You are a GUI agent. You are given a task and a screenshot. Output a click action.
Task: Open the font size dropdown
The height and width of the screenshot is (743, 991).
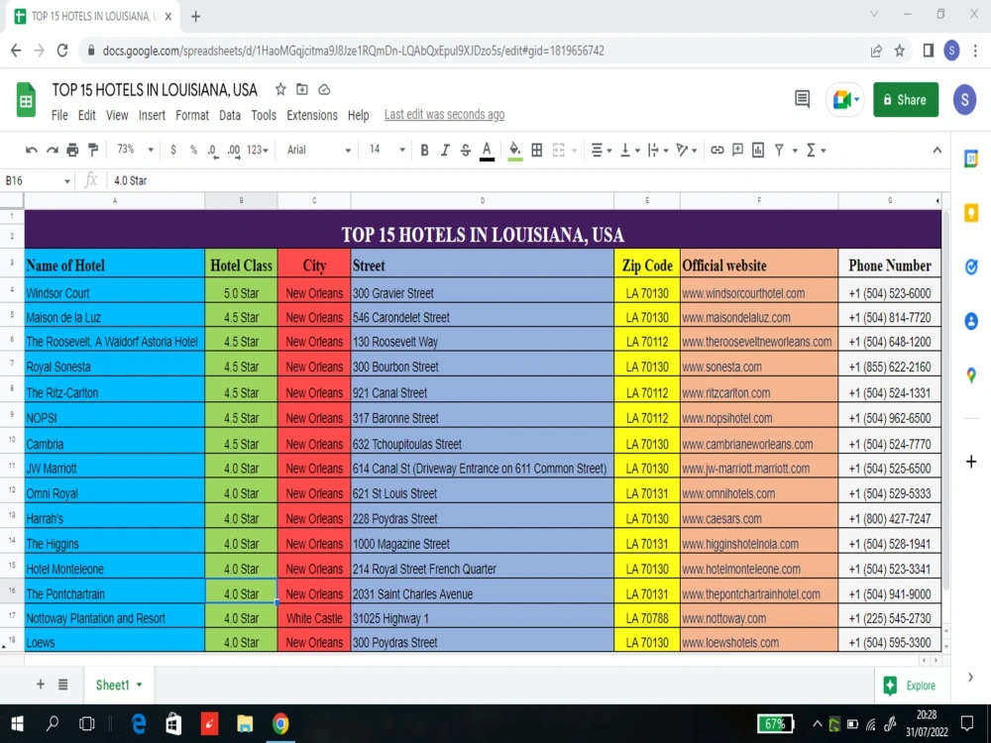(x=386, y=150)
